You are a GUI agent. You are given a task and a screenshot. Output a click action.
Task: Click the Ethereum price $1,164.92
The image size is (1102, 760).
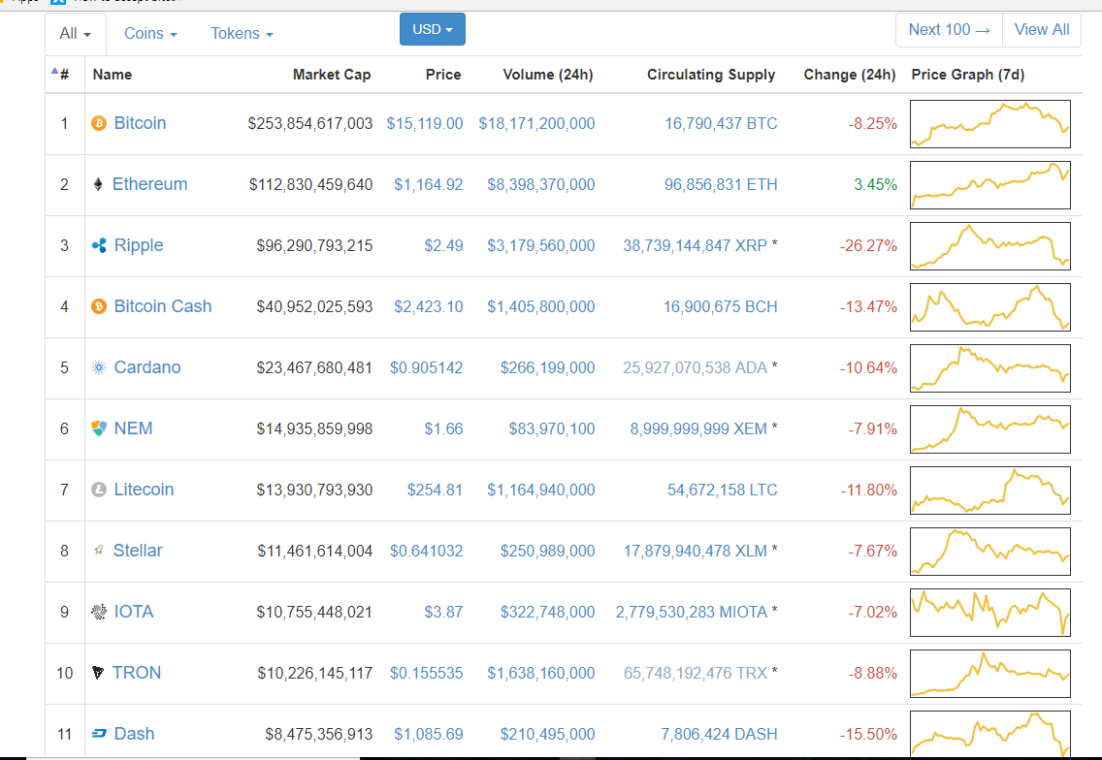[x=428, y=185]
